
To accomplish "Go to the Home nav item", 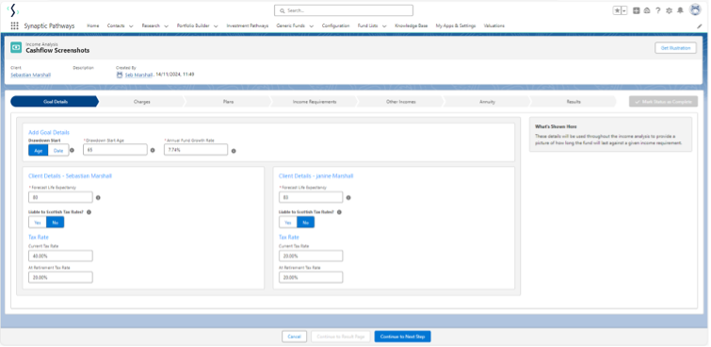I will 93,25.
